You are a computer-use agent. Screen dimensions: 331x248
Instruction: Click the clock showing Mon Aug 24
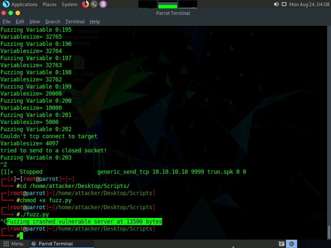coord(309,5)
